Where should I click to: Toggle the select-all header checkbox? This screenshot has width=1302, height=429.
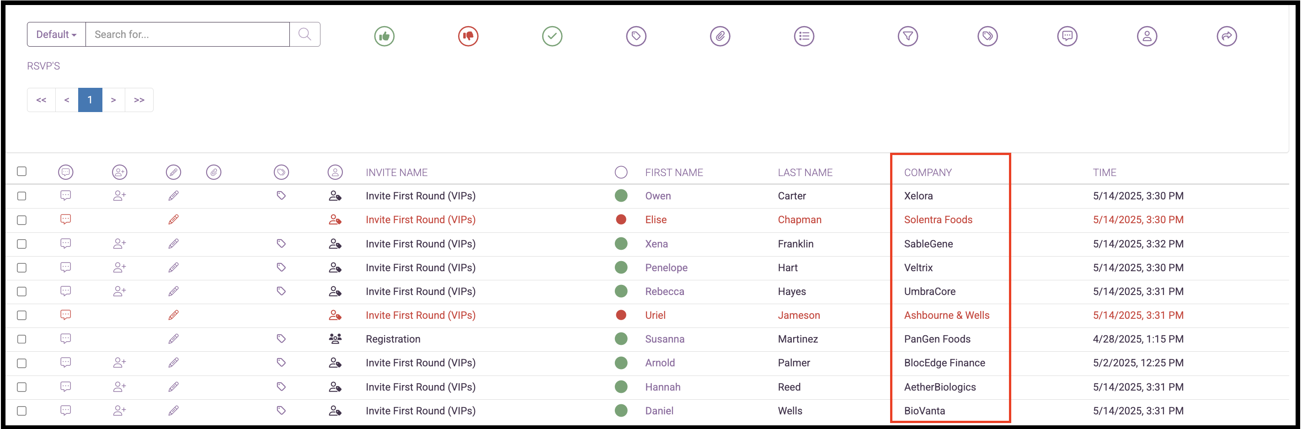click(x=22, y=171)
